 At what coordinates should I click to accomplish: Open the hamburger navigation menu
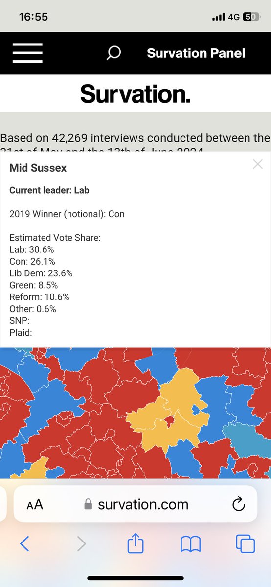tap(28, 53)
